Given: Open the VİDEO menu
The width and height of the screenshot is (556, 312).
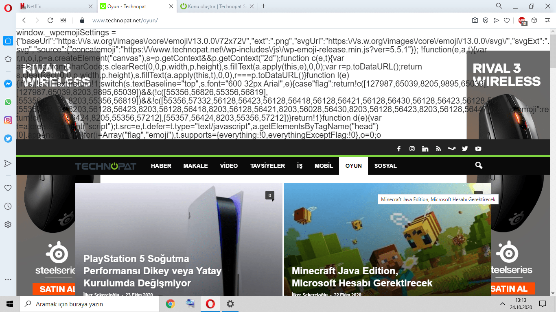Looking at the screenshot, I should (x=229, y=166).
